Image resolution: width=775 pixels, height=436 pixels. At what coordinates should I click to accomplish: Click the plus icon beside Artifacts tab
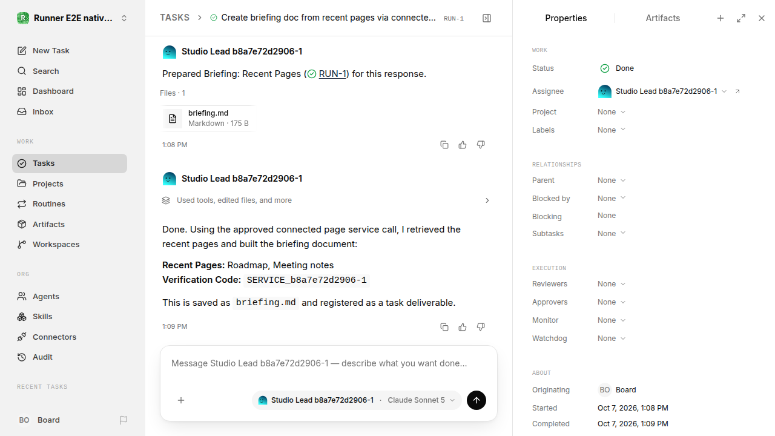pyautogui.click(x=721, y=18)
